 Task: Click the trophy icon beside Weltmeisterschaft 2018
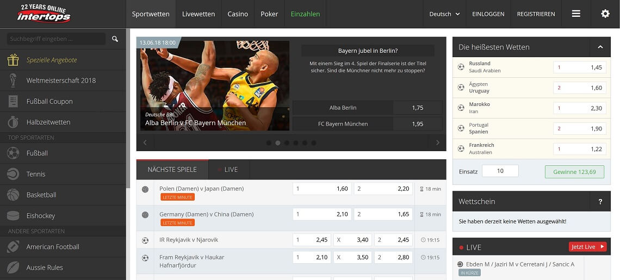13,80
